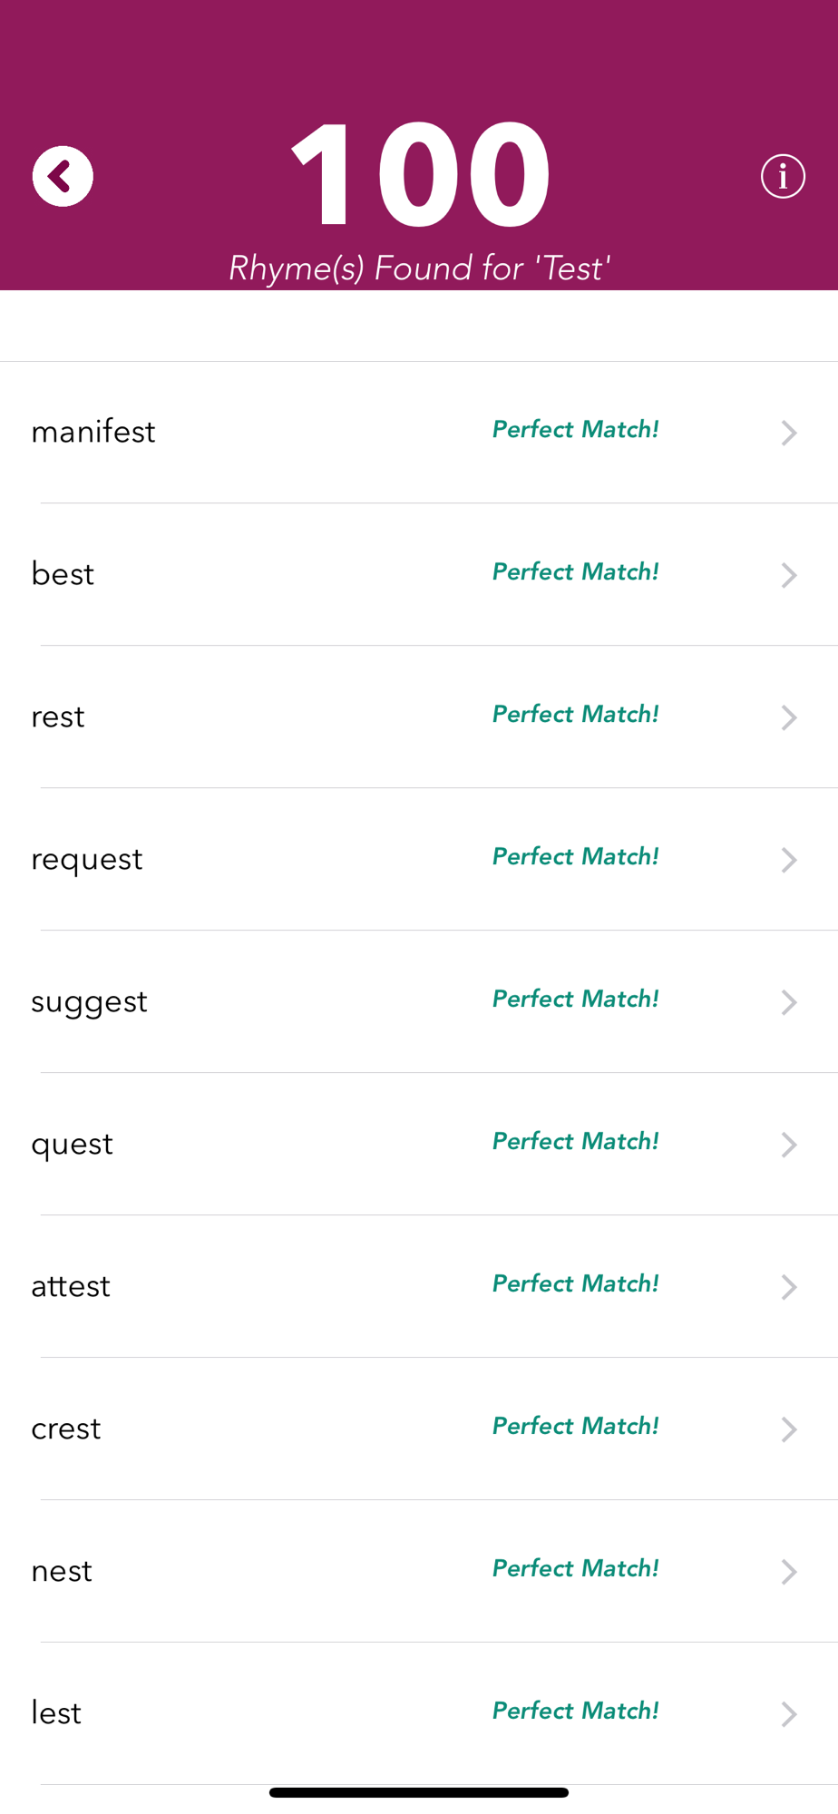Viewport: 838px width, 1814px height.
Task: Expand the chevron beside 'manifest'
Action: point(788,433)
